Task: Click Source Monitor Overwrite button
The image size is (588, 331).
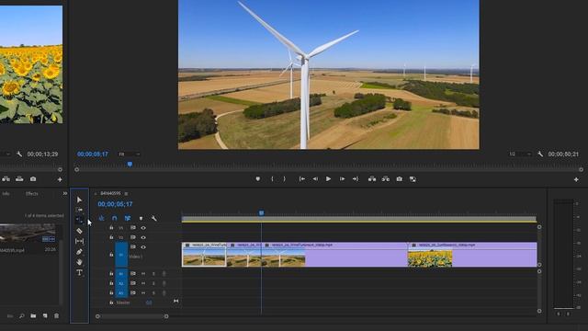Action: [x=19, y=179]
